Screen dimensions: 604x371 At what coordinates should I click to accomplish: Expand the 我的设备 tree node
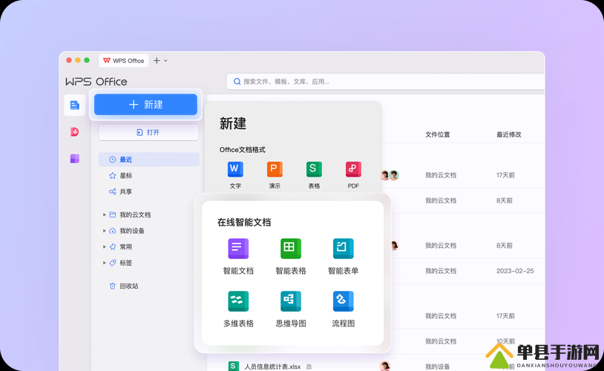(x=105, y=231)
